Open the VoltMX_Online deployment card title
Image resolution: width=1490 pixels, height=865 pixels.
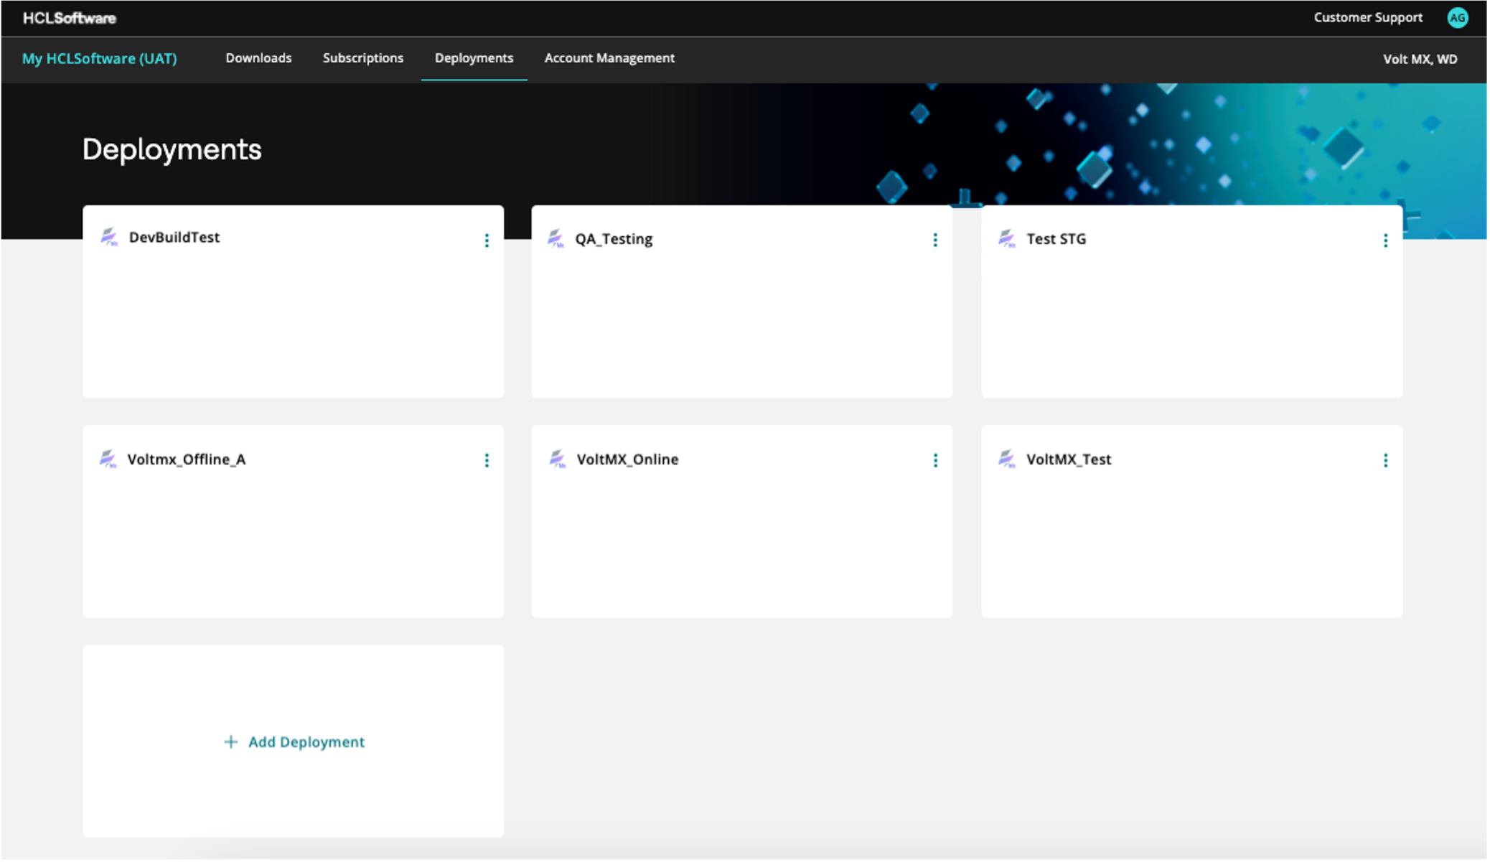coord(627,459)
